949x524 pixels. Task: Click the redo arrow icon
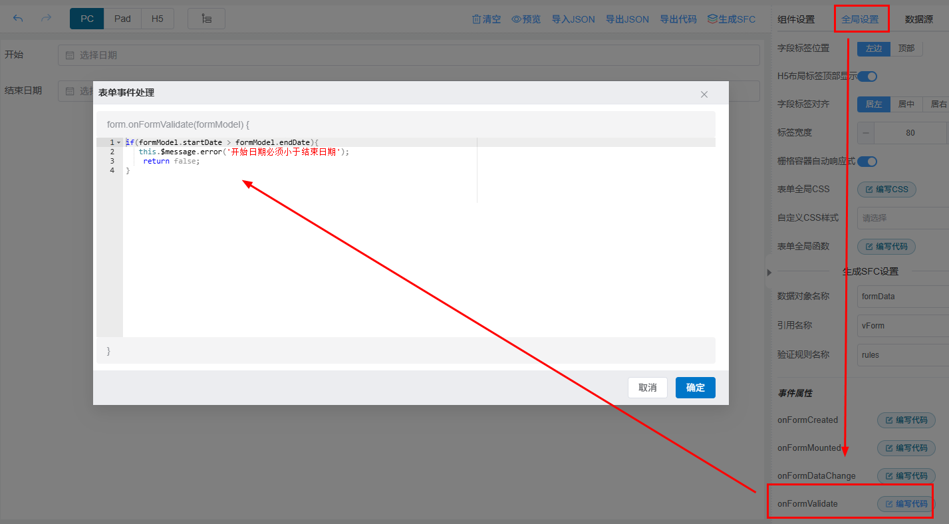pyautogui.click(x=46, y=19)
